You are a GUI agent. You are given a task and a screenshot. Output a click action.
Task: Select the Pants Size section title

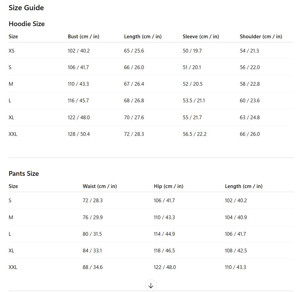coord(24,174)
